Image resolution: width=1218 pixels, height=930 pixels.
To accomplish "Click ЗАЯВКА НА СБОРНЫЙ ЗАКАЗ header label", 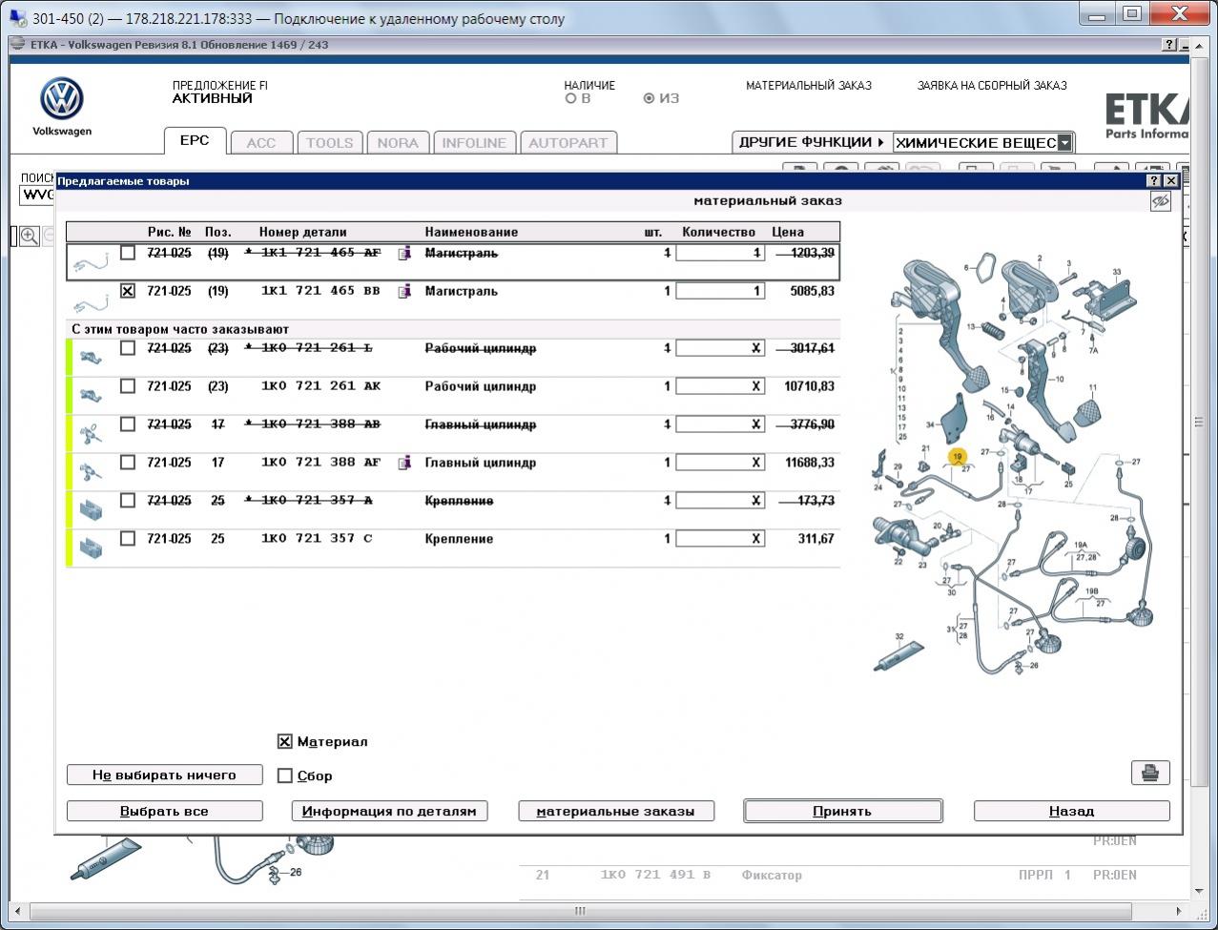I will point(992,85).
